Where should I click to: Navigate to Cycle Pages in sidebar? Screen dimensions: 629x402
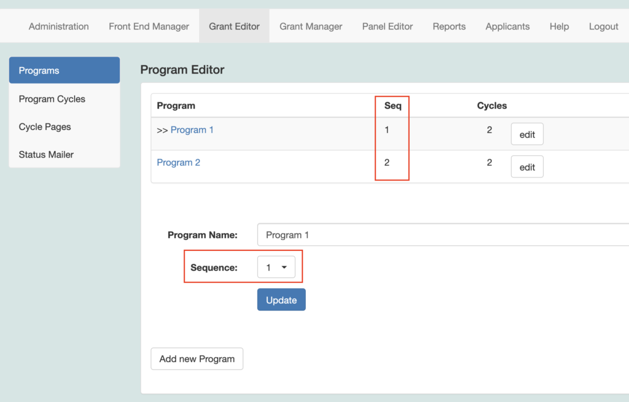[45, 127]
